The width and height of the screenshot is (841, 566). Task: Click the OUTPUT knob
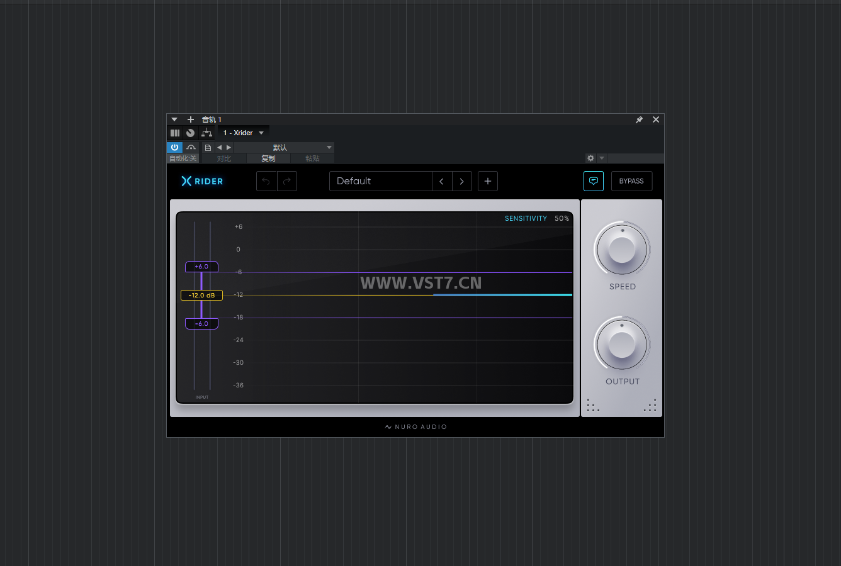[x=622, y=344]
